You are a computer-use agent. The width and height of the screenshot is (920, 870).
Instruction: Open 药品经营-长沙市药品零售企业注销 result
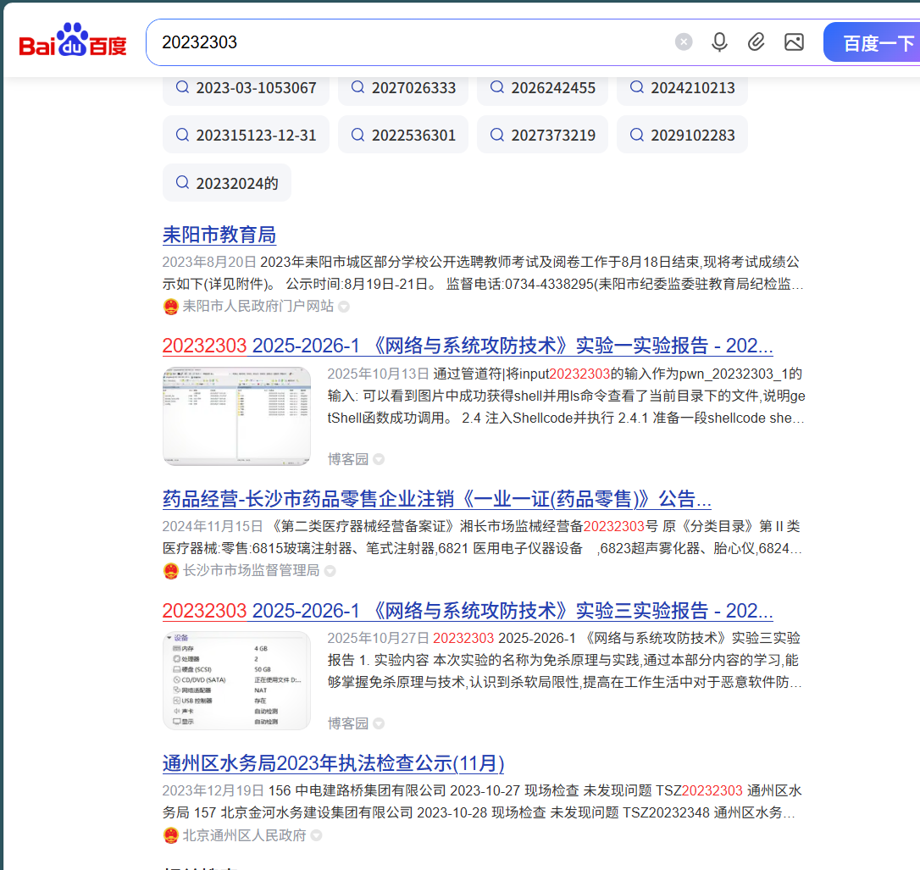437,499
